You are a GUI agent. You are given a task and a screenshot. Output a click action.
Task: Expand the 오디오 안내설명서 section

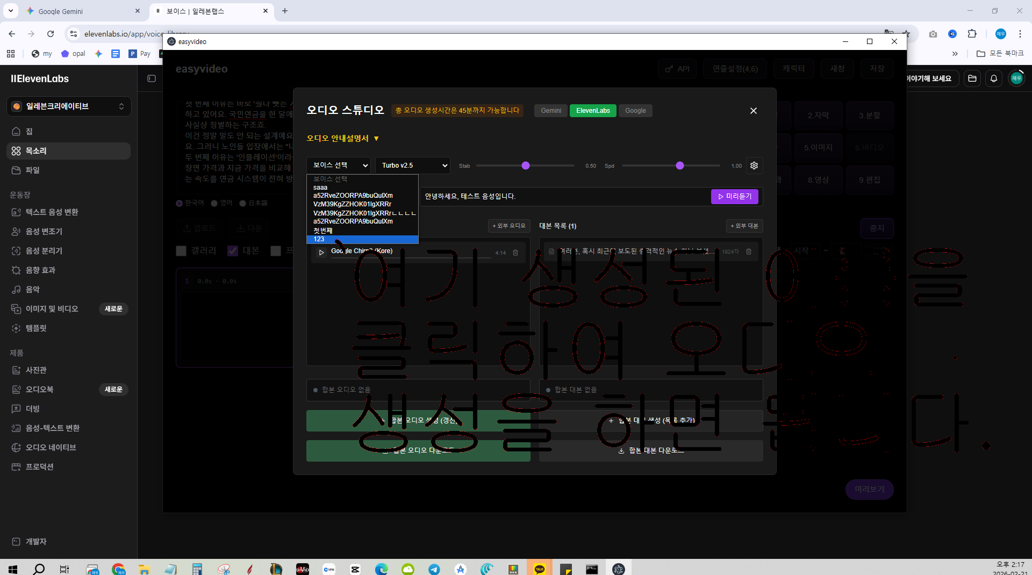click(x=343, y=139)
